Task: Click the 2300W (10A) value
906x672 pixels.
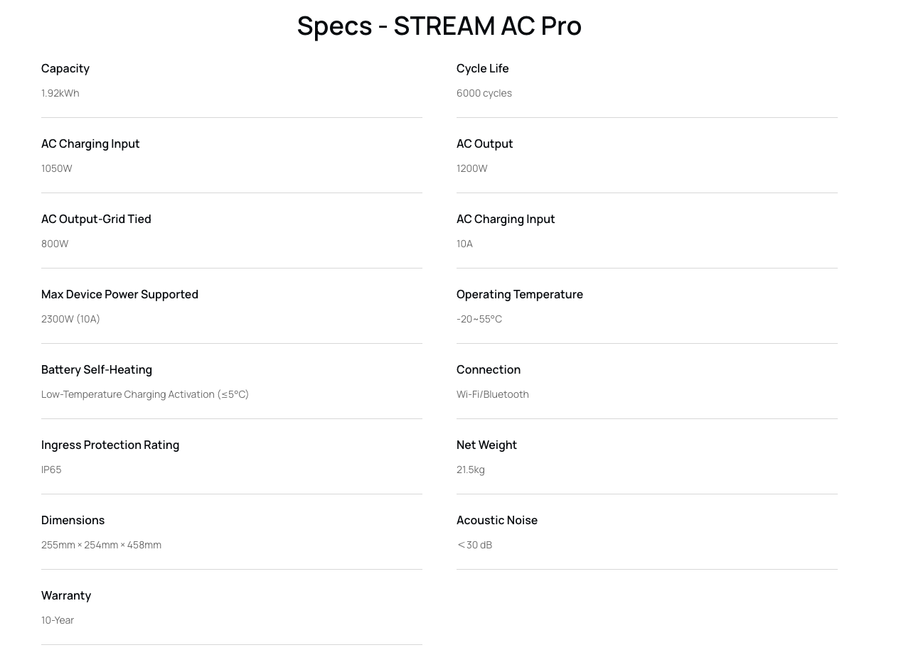Action: point(70,319)
